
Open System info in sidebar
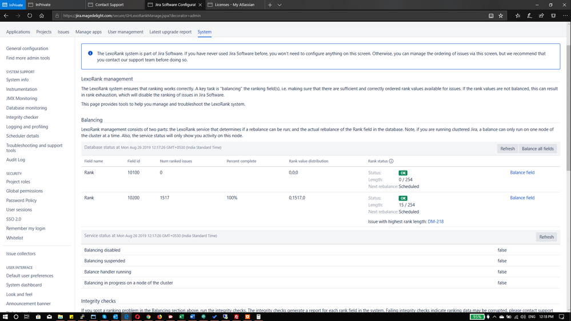point(17,80)
